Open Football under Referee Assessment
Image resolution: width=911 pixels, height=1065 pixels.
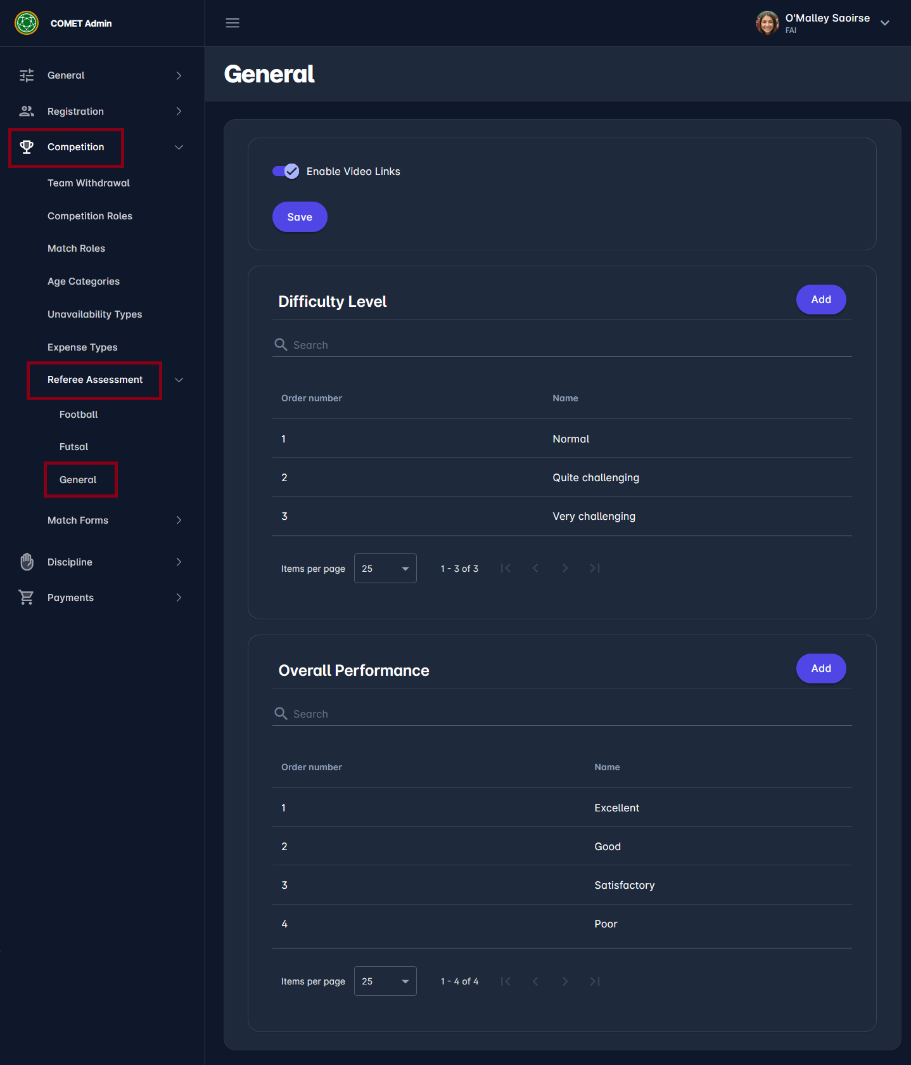pos(79,415)
